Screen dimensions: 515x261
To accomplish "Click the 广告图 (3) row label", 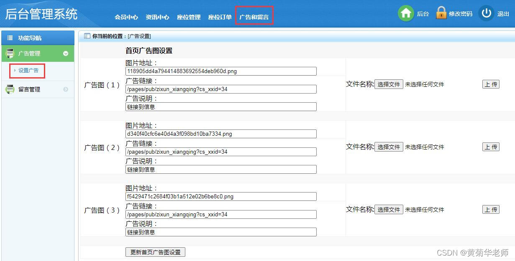I will click(x=102, y=210).
